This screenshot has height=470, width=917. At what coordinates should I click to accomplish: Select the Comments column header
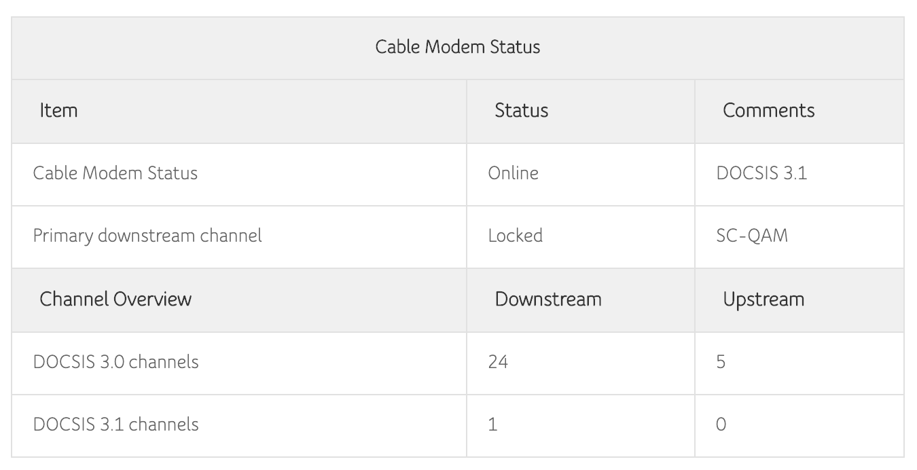click(x=769, y=110)
